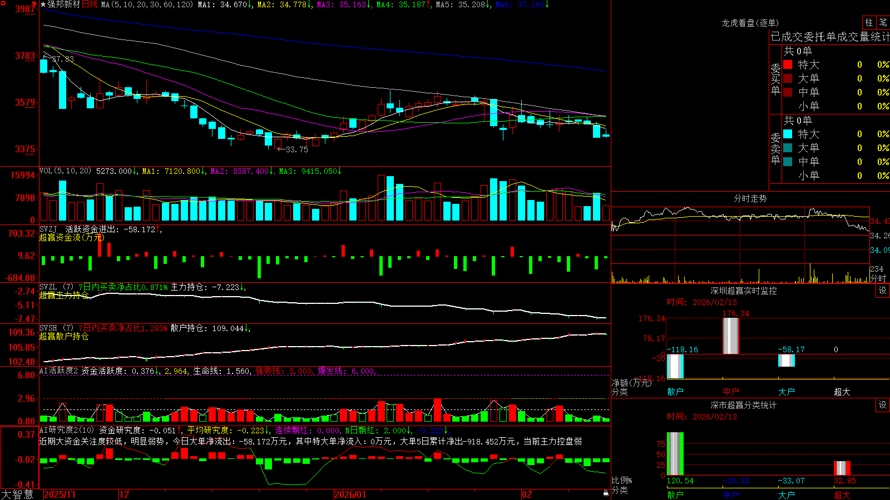
Task: Click the cyan 特大 sell-order color swatch
Action: click(788, 134)
